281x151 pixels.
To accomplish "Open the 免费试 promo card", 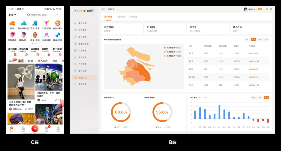I will [46, 51].
